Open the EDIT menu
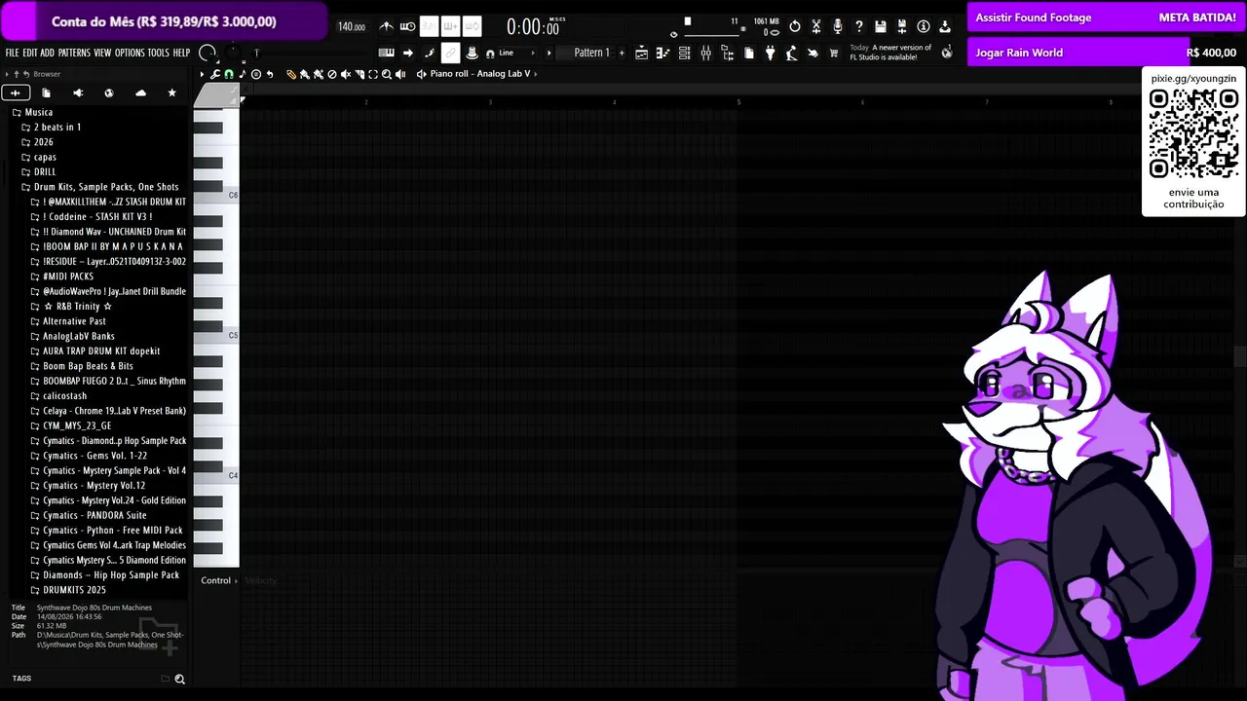Viewport: 1247px width, 701px height. point(29,53)
